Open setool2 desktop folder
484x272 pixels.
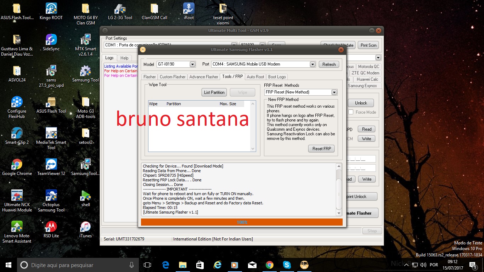coord(85,136)
